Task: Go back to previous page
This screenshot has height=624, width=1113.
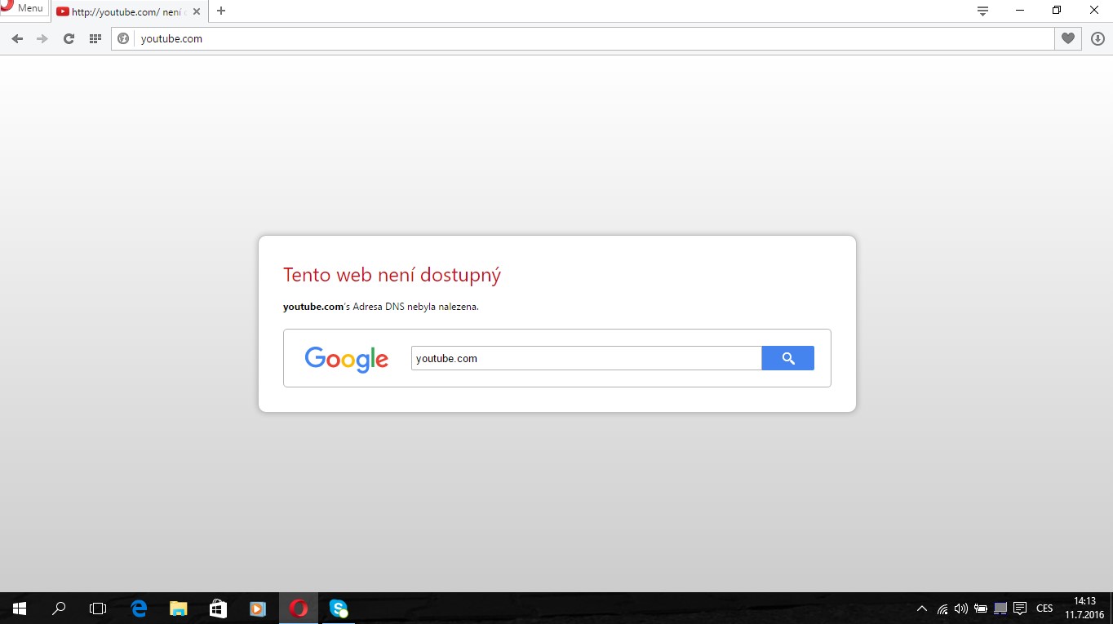Action: (17, 38)
